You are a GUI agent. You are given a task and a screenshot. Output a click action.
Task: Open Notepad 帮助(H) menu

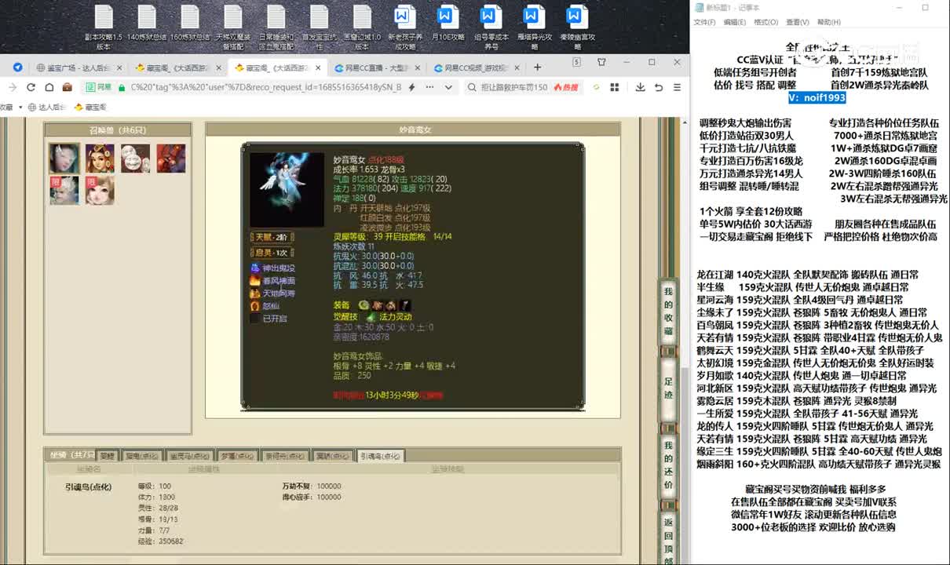pos(829,22)
